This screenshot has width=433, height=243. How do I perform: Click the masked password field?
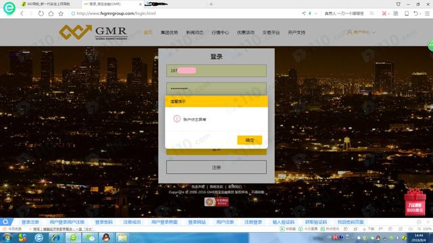[x=216, y=88]
